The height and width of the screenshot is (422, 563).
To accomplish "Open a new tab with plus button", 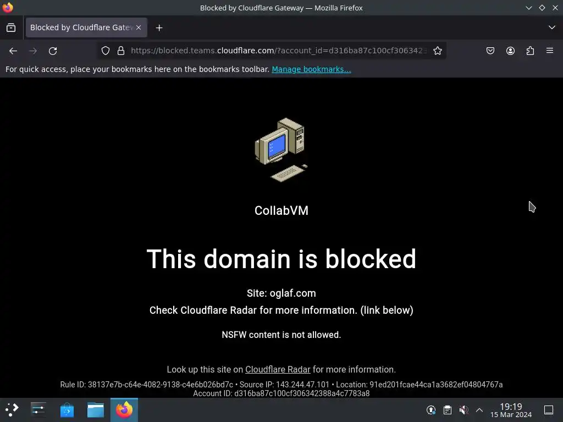I will pyautogui.click(x=159, y=27).
